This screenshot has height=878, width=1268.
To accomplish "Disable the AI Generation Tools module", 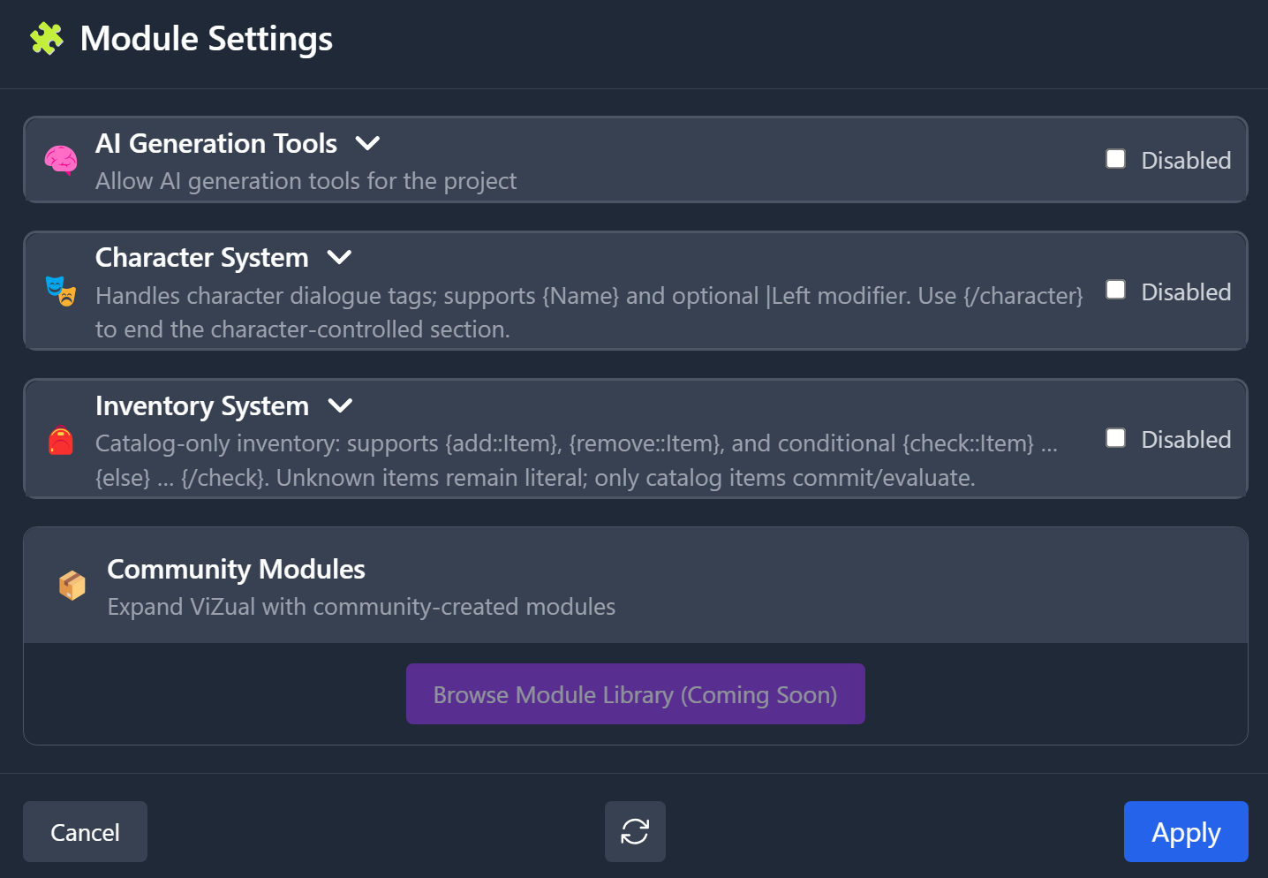I will [1115, 158].
